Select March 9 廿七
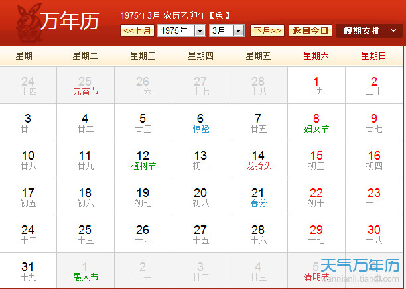 coord(374,123)
